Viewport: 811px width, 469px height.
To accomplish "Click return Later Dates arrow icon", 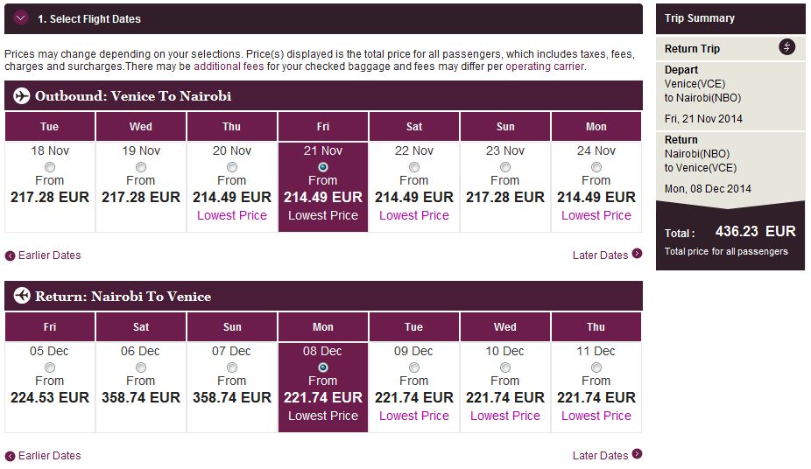I will tap(637, 455).
